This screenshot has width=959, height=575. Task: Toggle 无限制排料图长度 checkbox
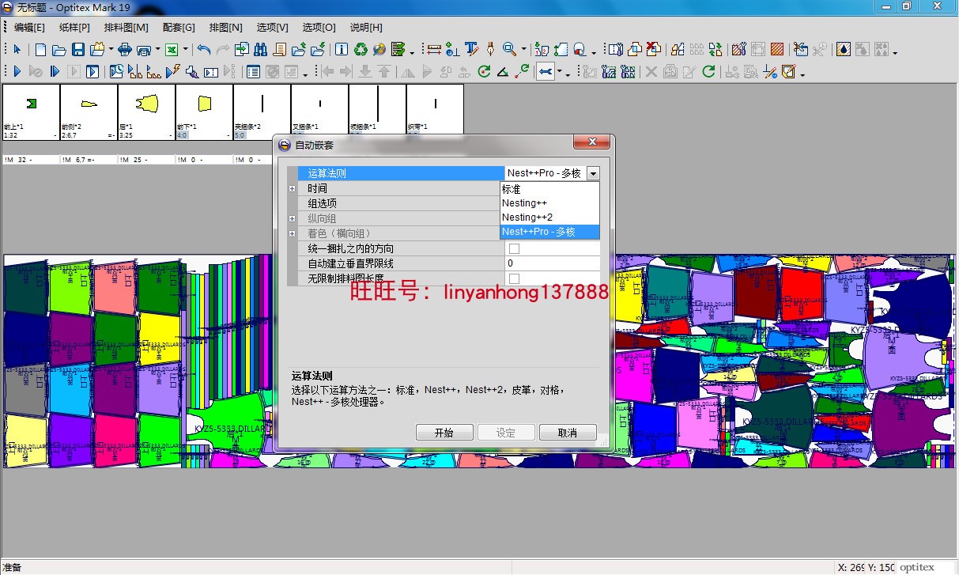(514, 278)
